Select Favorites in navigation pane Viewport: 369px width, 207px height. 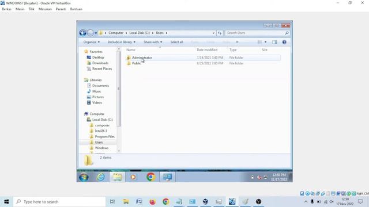(96, 52)
